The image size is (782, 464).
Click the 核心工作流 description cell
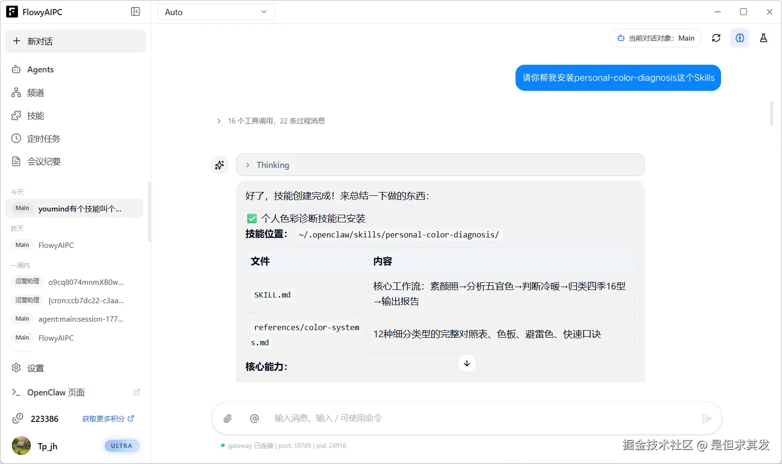[501, 294]
